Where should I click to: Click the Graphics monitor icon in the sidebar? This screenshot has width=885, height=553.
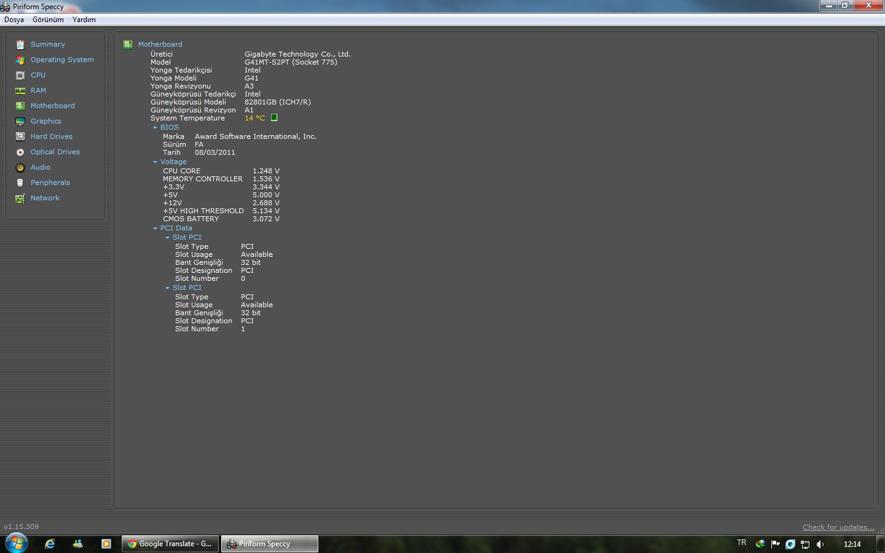point(20,121)
